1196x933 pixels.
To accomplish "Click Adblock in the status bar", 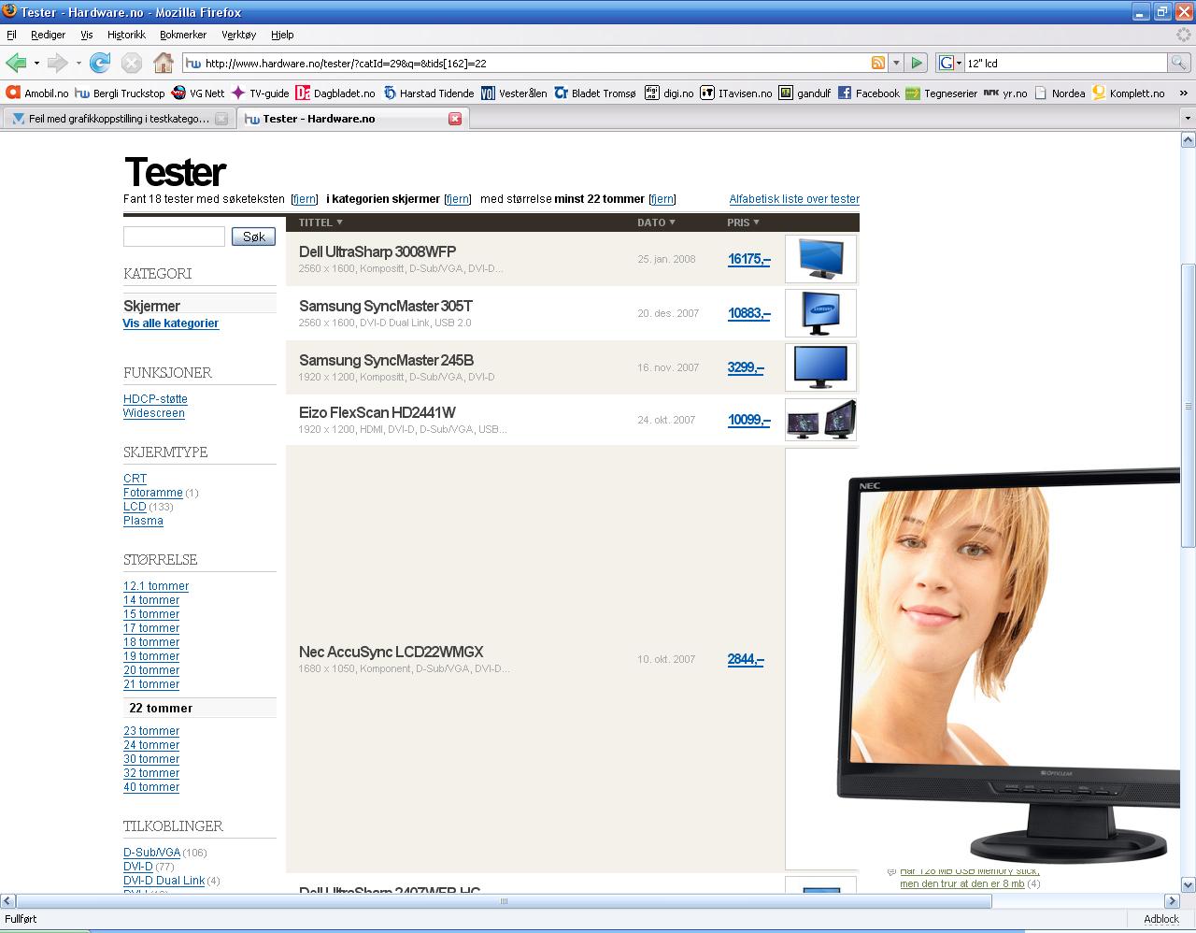I will [x=1161, y=919].
